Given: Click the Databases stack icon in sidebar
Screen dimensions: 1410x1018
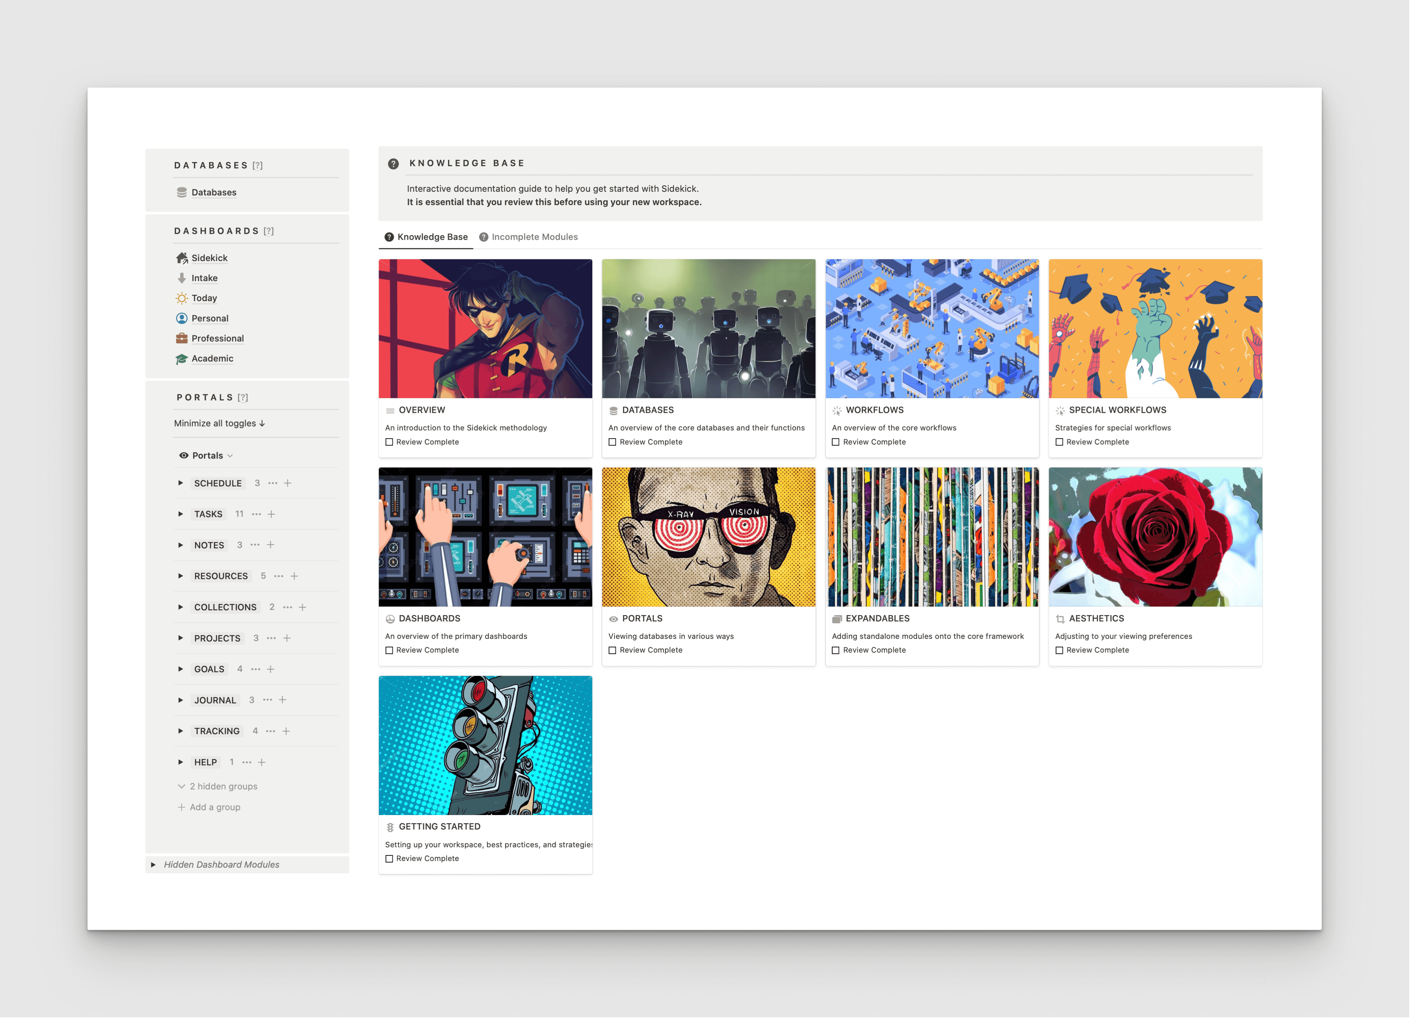Looking at the screenshot, I should [181, 193].
